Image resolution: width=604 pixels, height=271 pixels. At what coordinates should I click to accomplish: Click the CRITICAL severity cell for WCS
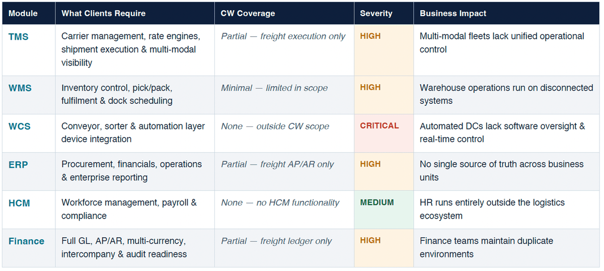[x=380, y=126]
